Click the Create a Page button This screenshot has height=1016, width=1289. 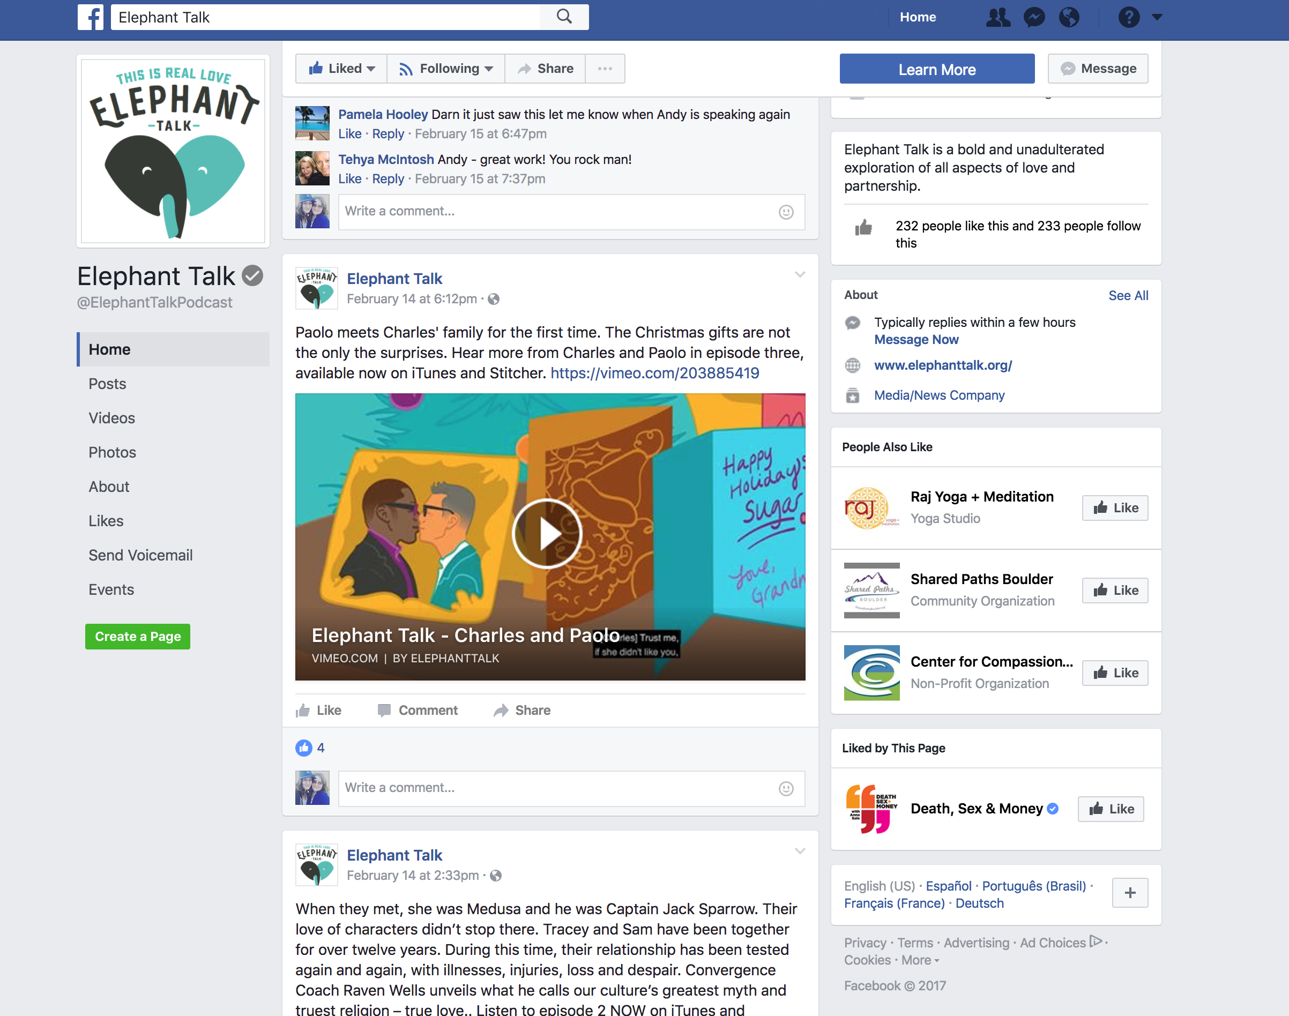(x=137, y=637)
